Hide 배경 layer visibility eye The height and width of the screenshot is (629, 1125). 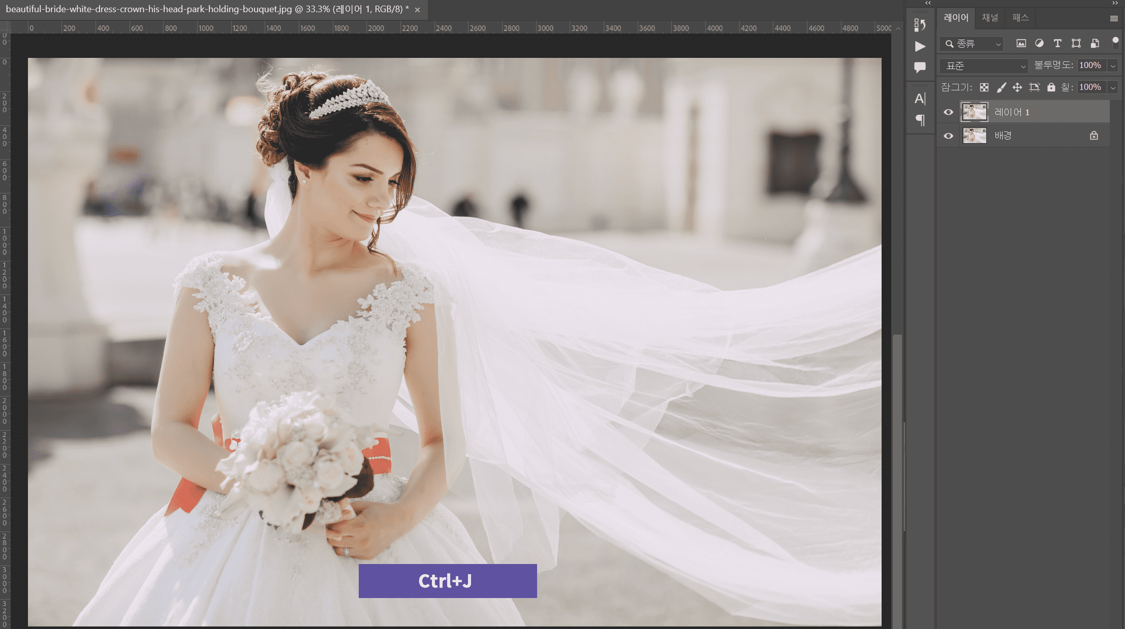[948, 136]
